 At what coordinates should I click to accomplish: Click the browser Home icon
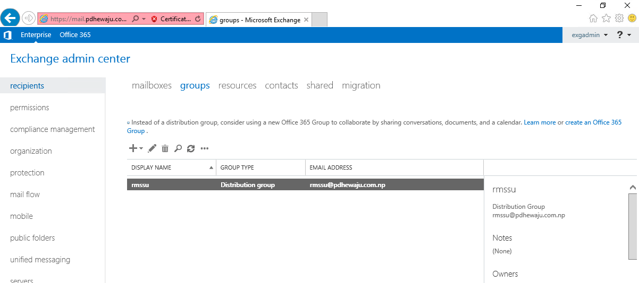pos(593,19)
